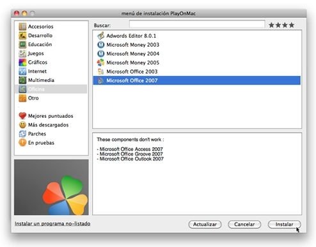Click the Microsoft Money 2003 icon

100,45
